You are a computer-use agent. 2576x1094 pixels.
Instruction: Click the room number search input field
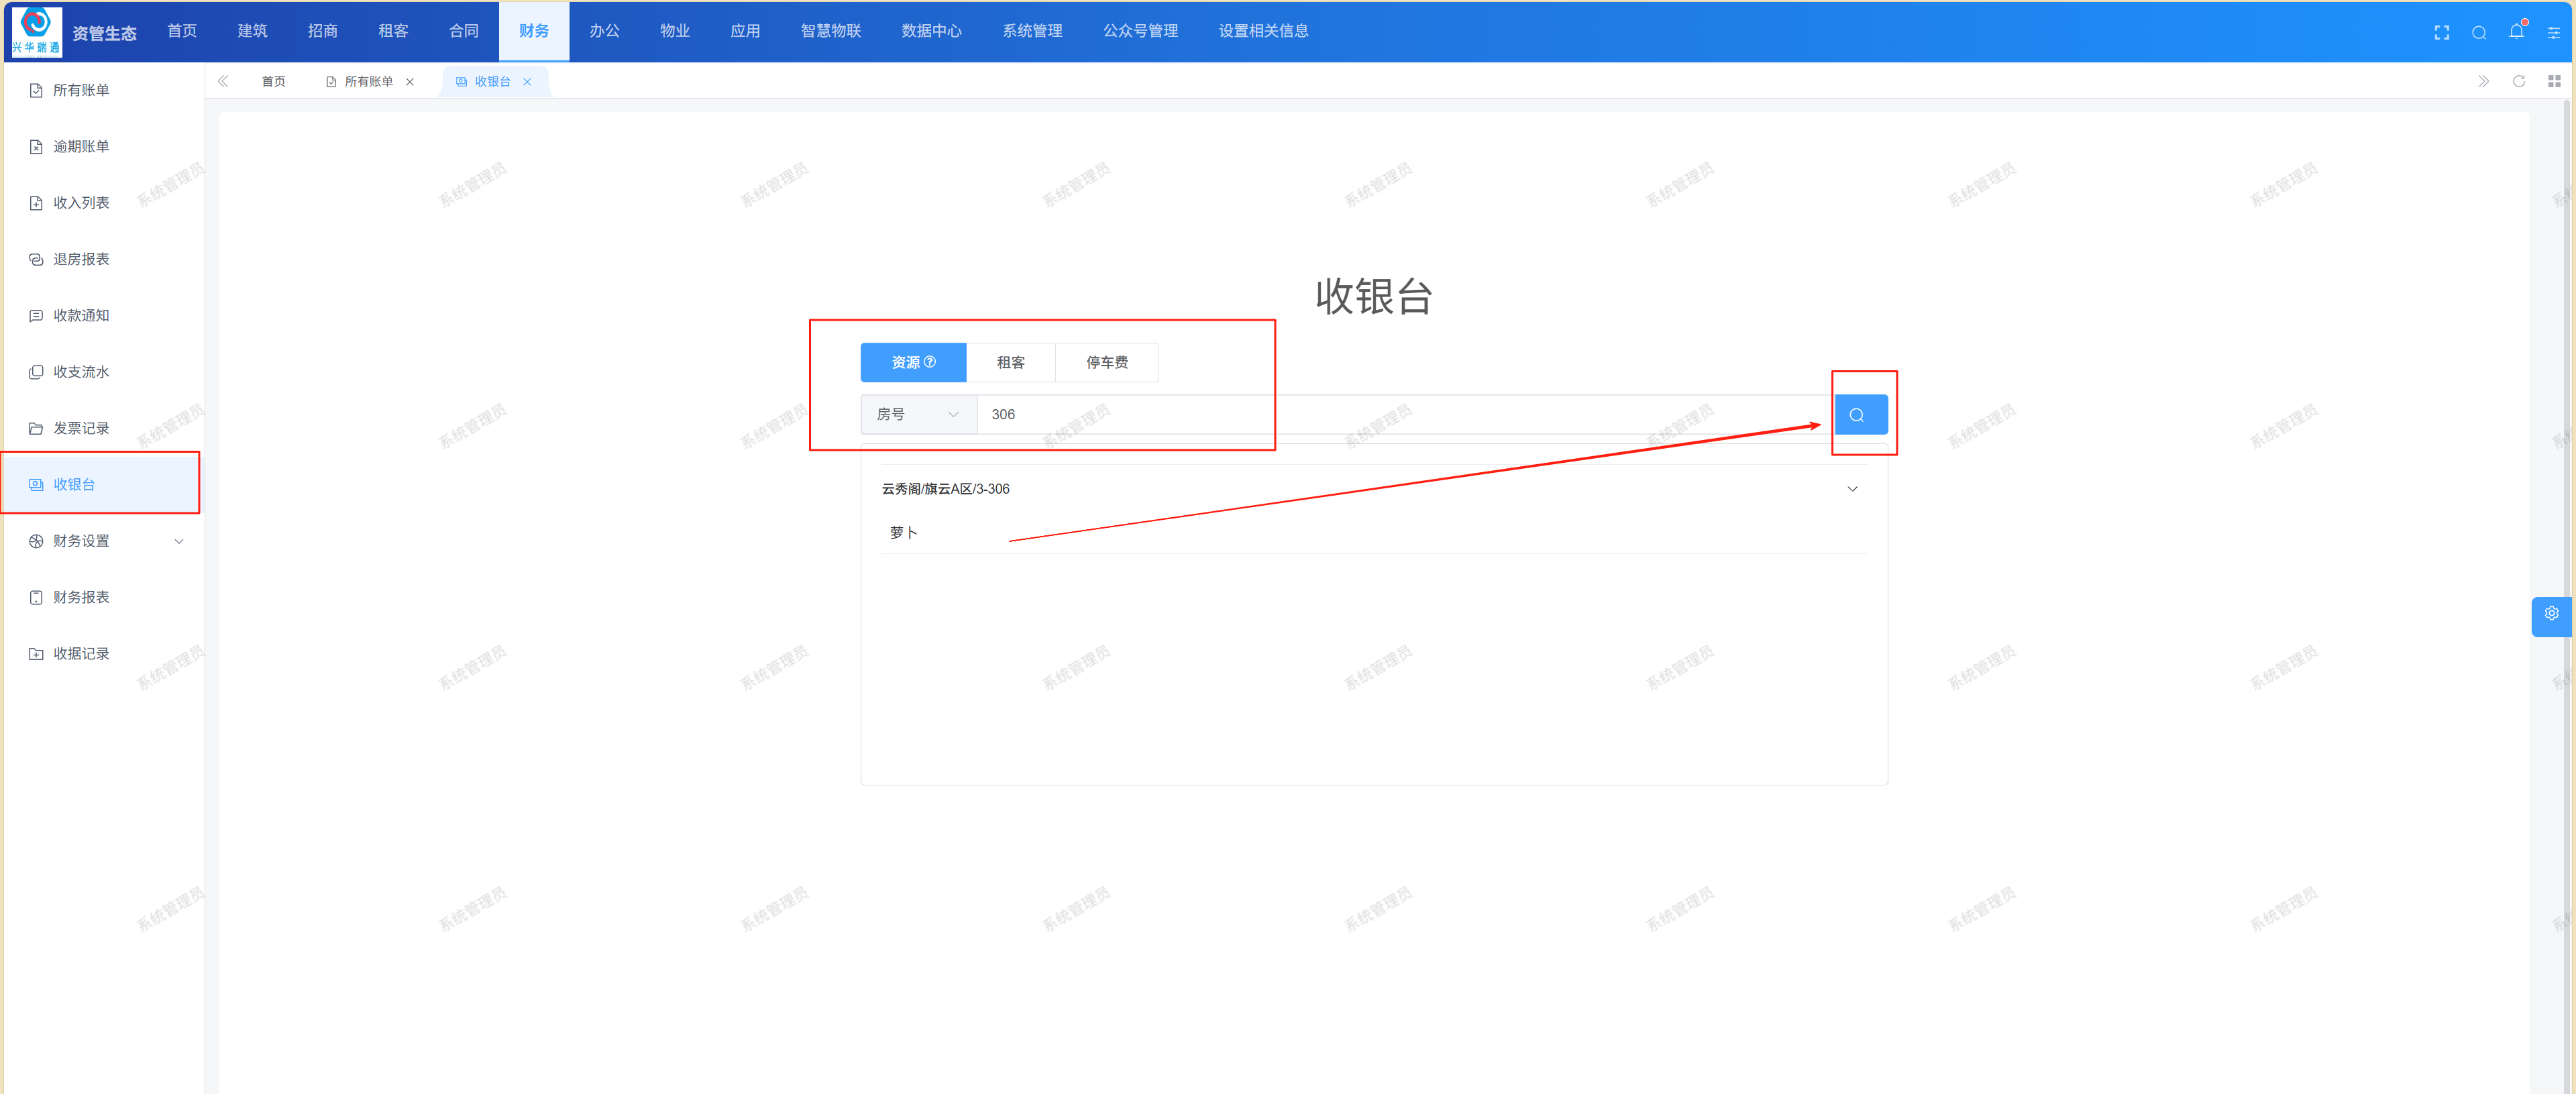click(1400, 414)
